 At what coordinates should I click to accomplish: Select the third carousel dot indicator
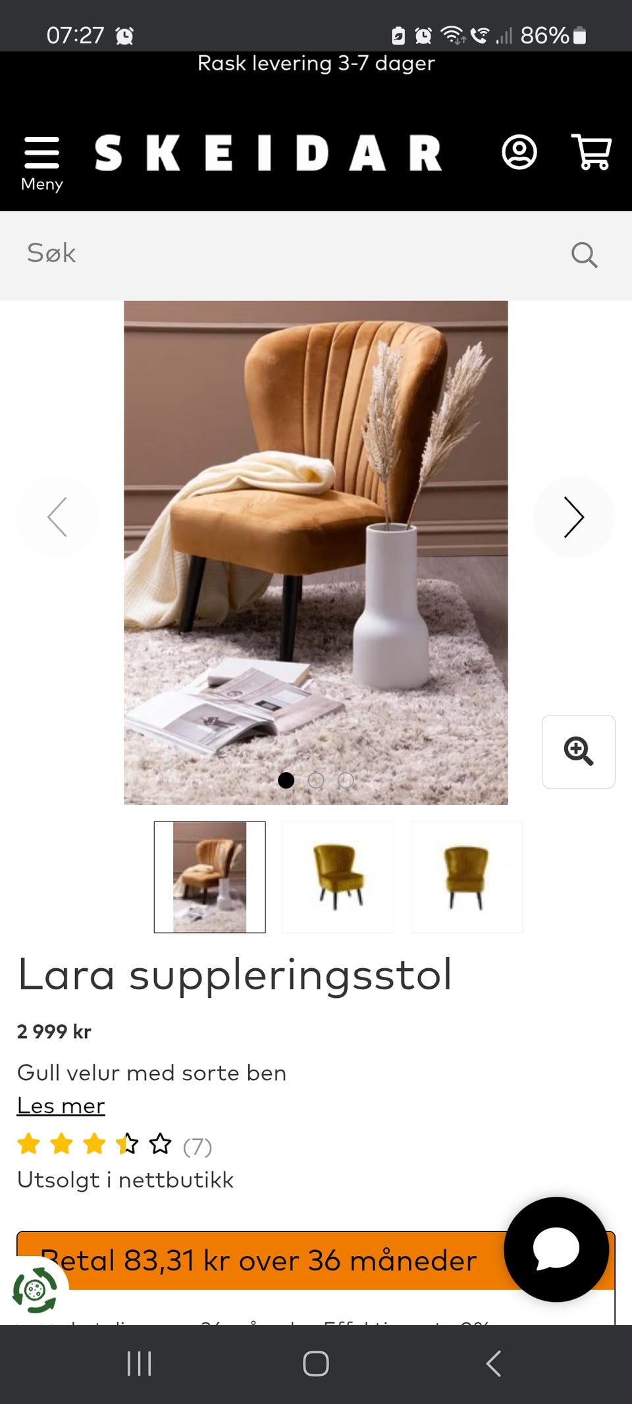pos(346,780)
